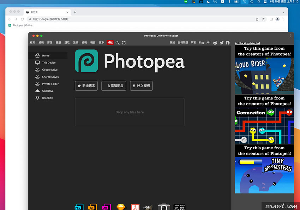Click the AI file format icon
This screenshot has width=300, height=210.
click(92, 207)
